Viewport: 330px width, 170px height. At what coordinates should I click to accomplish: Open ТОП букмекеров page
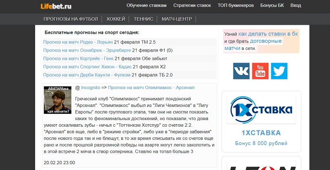pyautogui.click(x=236, y=6)
